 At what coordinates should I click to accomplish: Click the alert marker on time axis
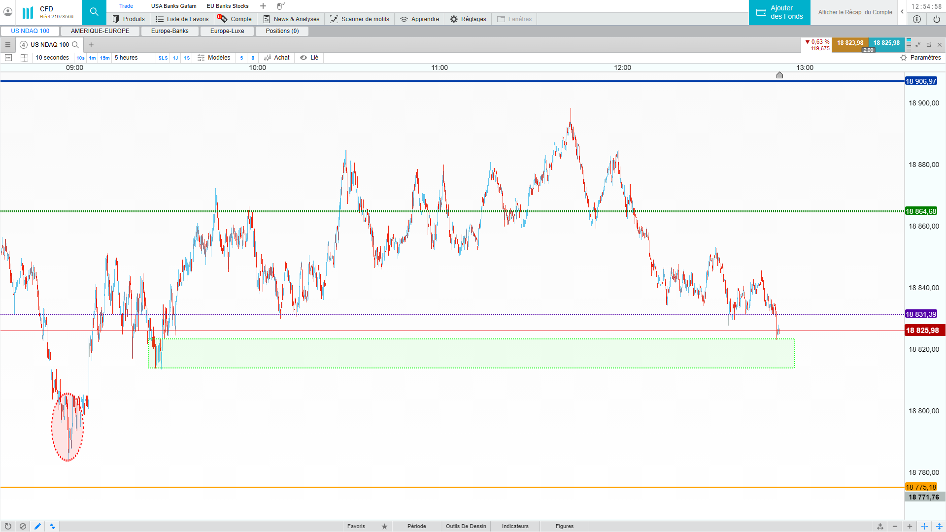pos(779,75)
